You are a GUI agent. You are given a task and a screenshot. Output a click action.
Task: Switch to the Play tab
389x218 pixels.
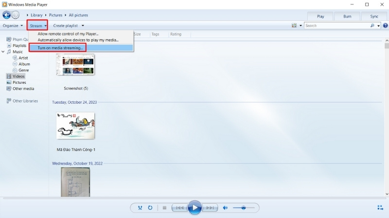click(x=320, y=16)
